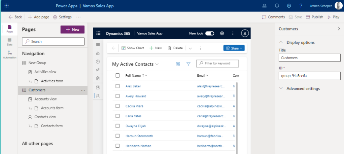This screenshot has height=154, width=344.
Task: Open Recent clock icon in sidebar
Action: [98, 62]
